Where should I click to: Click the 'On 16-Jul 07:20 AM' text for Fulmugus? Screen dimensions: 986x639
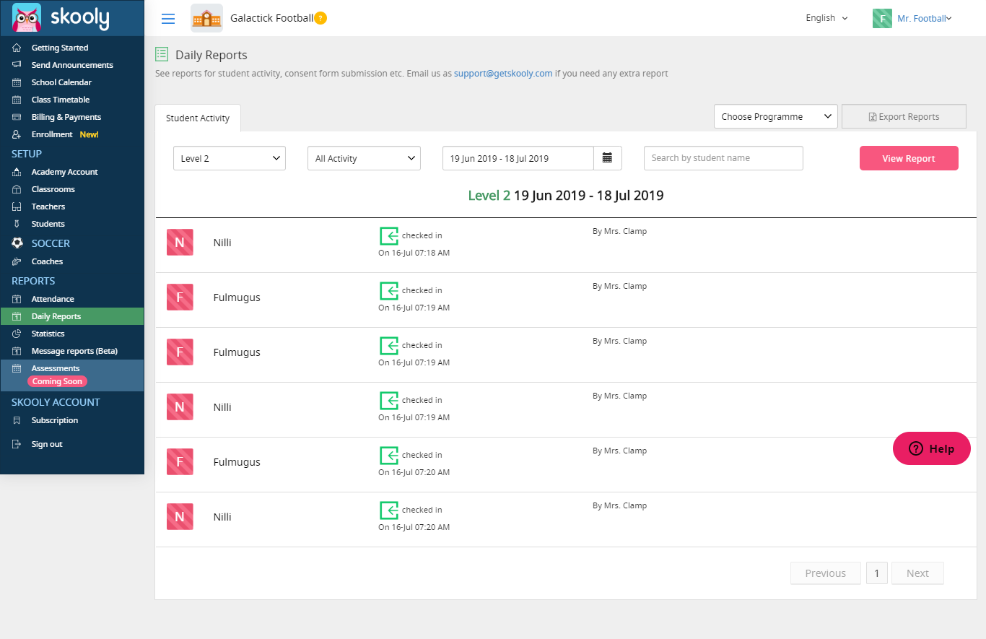click(x=414, y=472)
